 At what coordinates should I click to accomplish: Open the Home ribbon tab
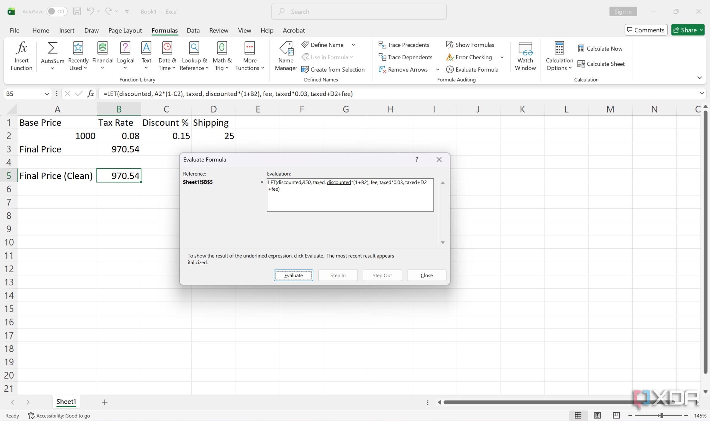click(41, 30)
